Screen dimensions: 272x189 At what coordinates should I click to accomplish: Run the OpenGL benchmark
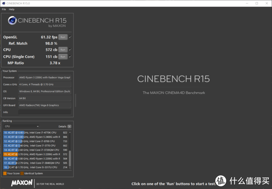point(63,37)
